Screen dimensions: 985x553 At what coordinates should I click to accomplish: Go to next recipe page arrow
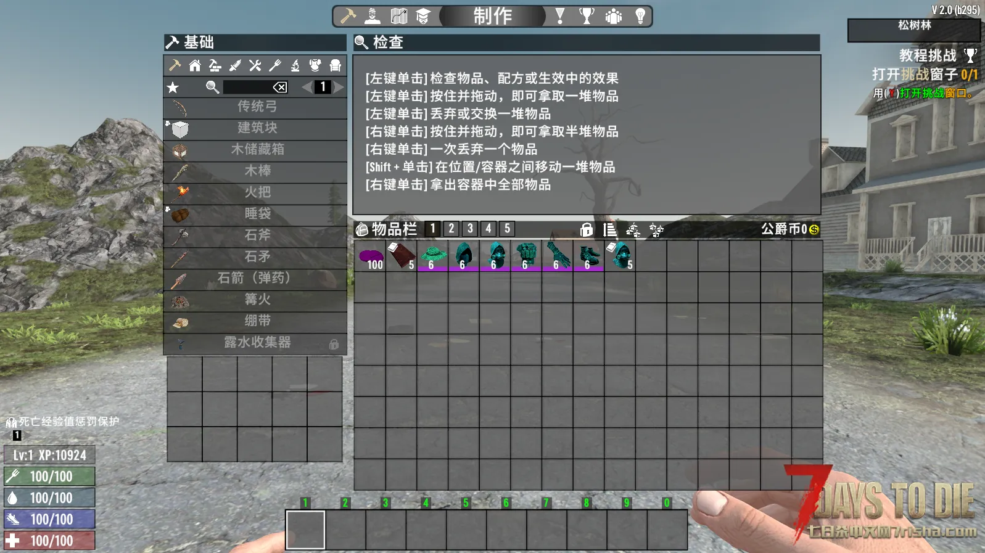(339, 87)
